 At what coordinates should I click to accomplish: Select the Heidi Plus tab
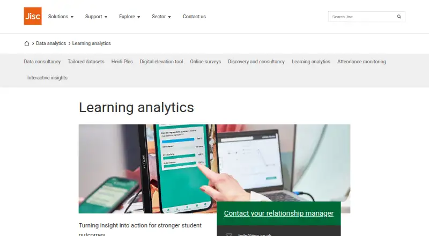coord(122,62)
